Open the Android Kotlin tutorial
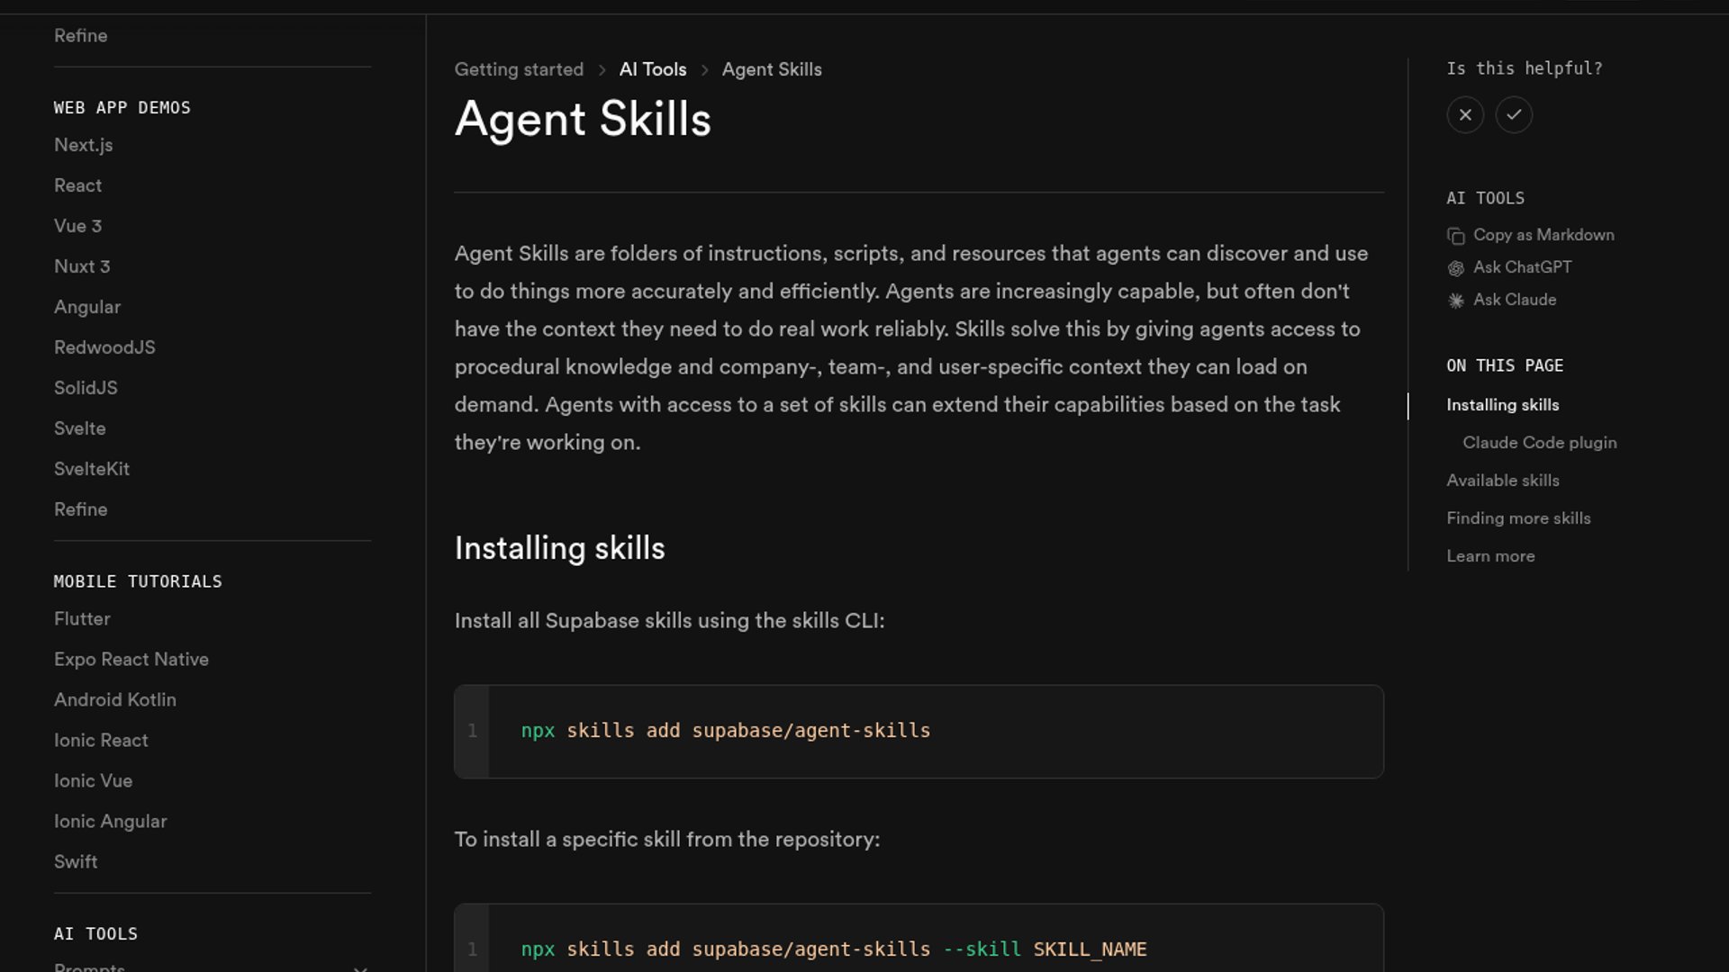 [x=114, y=700]
